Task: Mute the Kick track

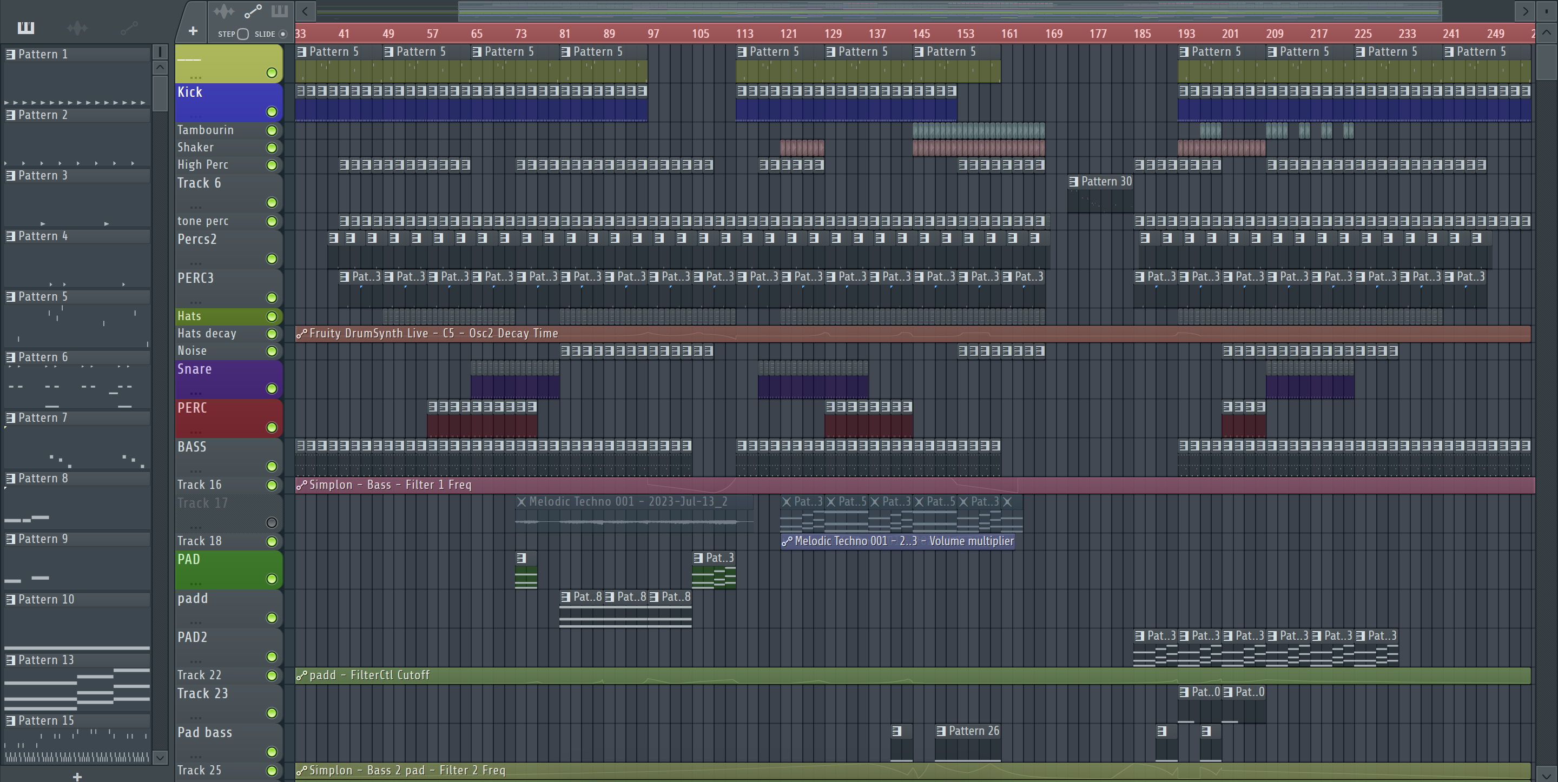Action: tap(272, 112)
